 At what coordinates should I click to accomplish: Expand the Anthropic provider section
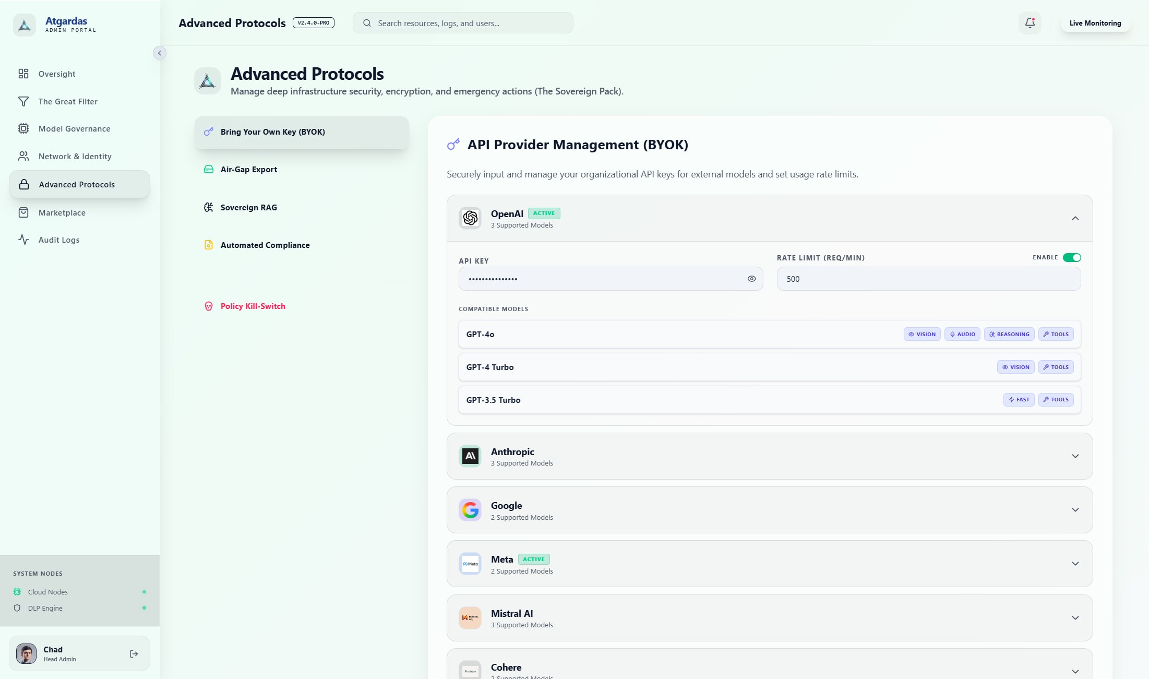pos(1075,456)
